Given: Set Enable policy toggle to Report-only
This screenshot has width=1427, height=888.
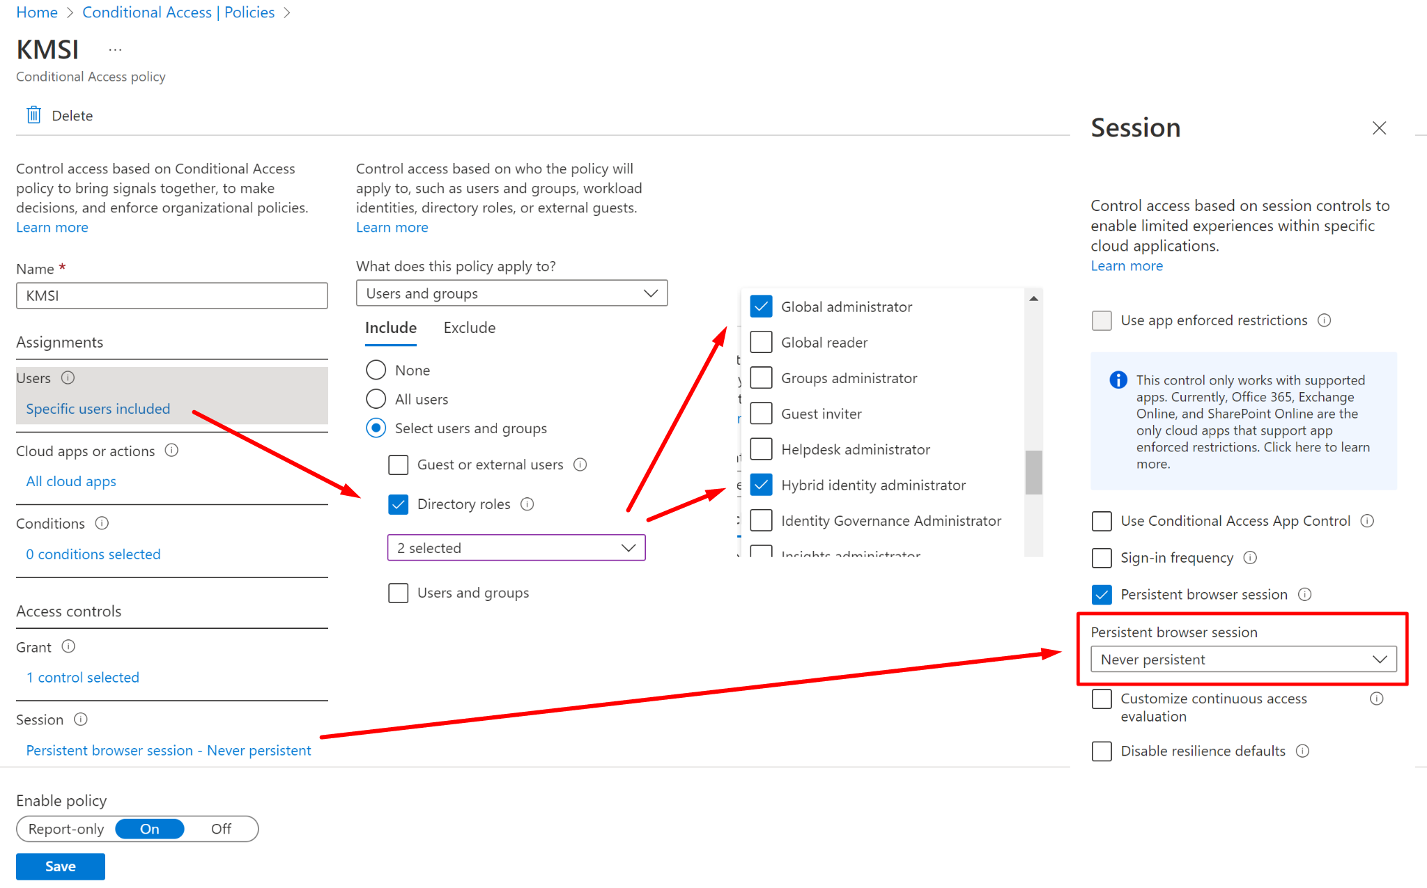Looking at the screenshot, I should coord(66,829).
